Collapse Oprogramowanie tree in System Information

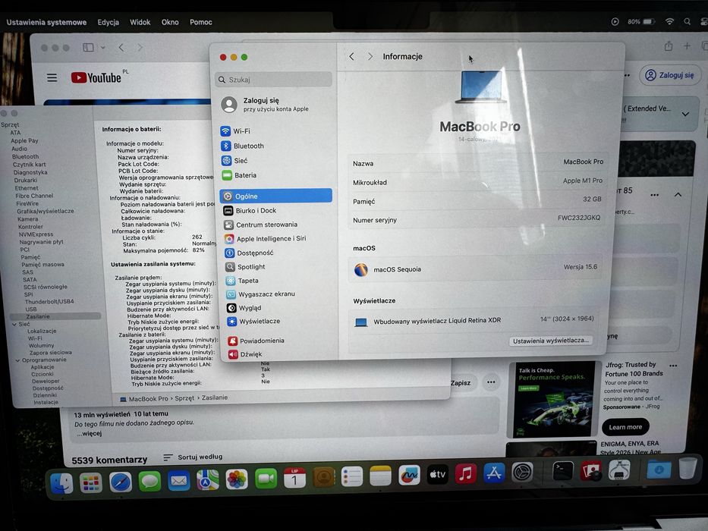[17, 360]
